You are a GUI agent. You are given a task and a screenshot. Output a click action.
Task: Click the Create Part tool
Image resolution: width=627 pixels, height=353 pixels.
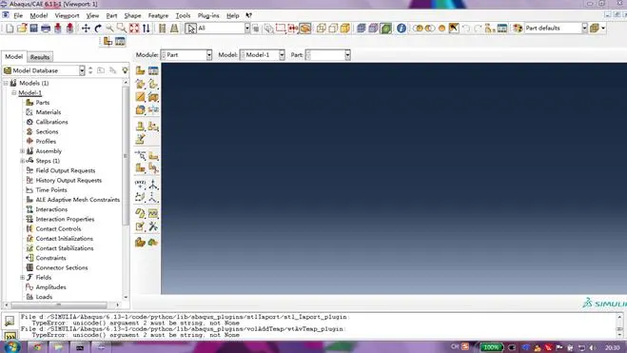pyautogui.click(x=140, y=70)
